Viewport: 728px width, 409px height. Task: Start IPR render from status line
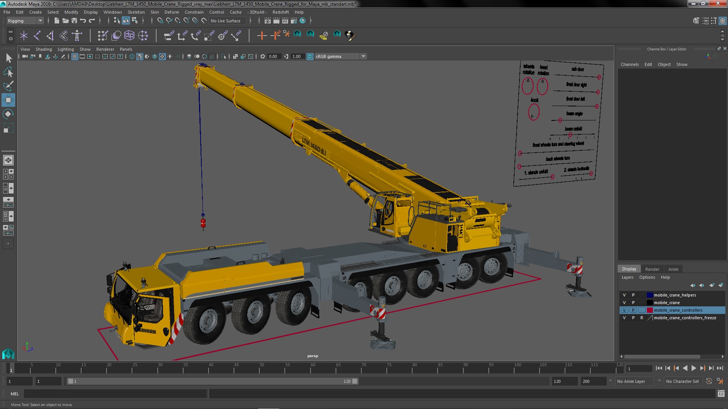coord(285,21)
